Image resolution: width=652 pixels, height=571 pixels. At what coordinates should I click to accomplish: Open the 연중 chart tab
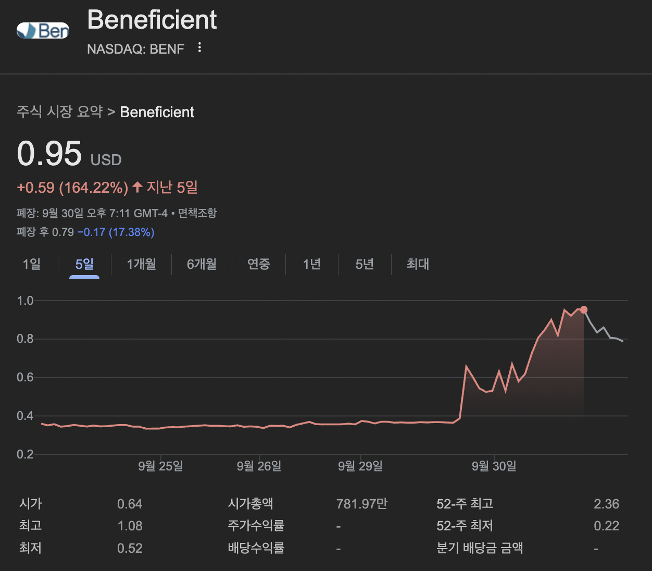click(259, 264)
